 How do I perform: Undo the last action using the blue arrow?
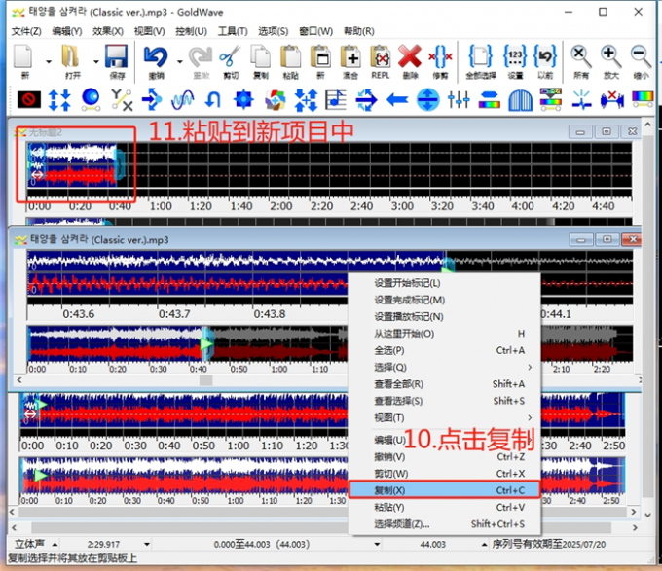click(156, 61)
